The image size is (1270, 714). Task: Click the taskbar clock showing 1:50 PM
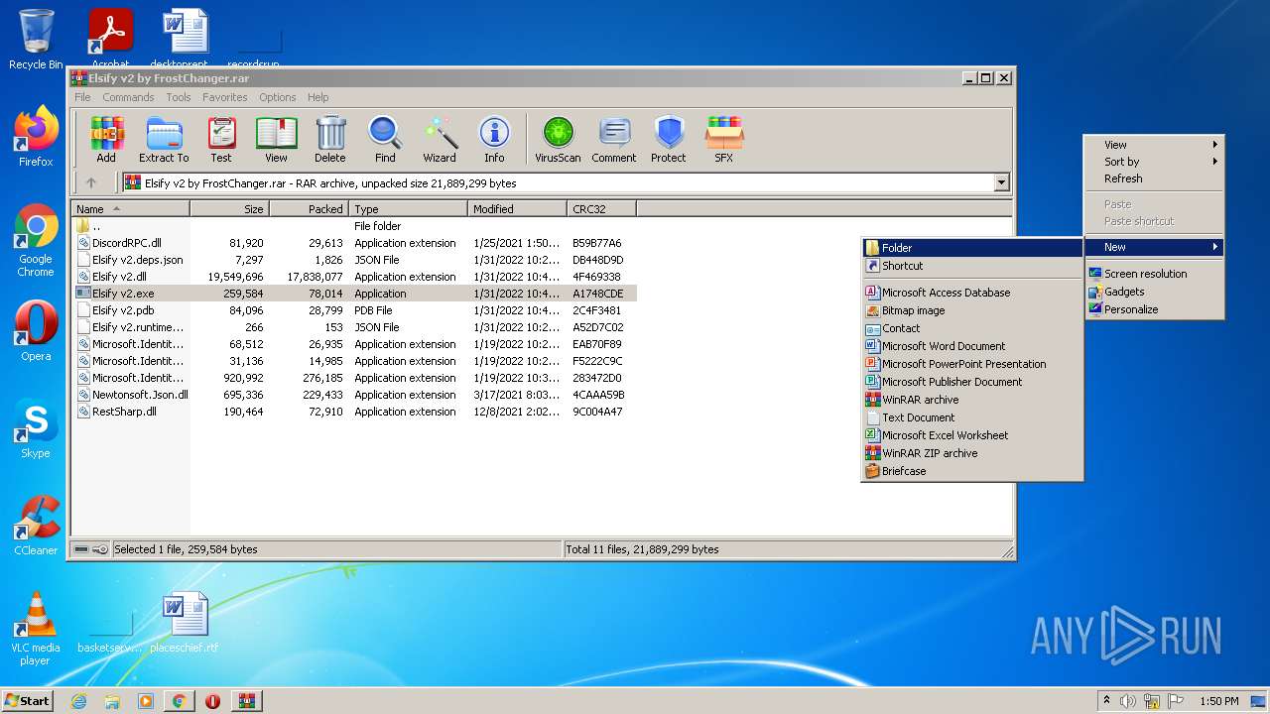click(x=1218, y=701)
